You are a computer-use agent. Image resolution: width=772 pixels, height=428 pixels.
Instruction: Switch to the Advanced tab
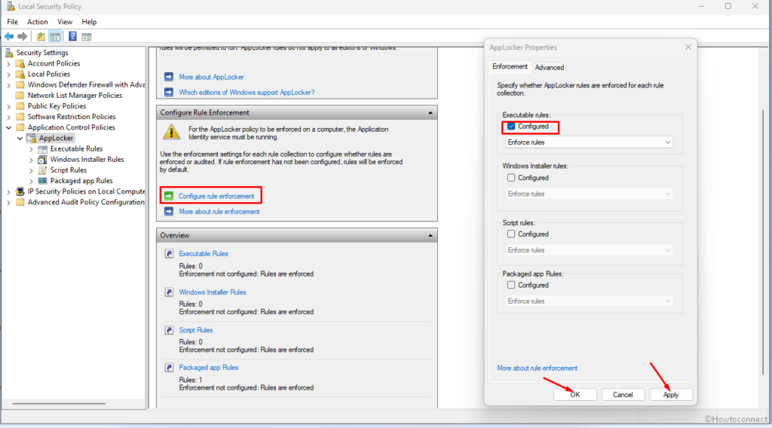550,67
